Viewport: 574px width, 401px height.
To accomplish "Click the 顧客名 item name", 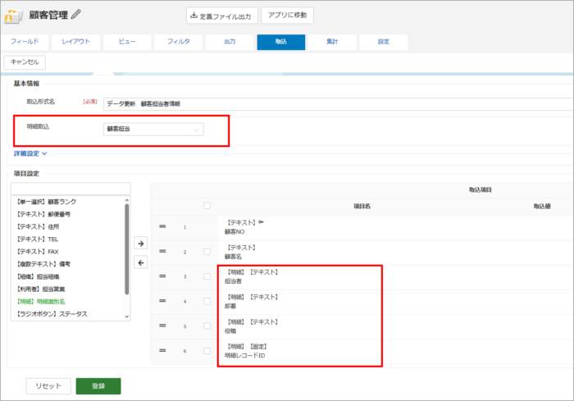I will (x=233, y=257).
